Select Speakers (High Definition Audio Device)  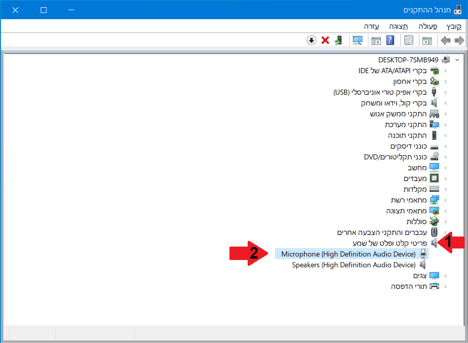click(354, 265)
